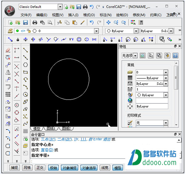This screenshot has width=185, height=174.
Task: Open the 视图(V) menu
Action: [58, 15]
